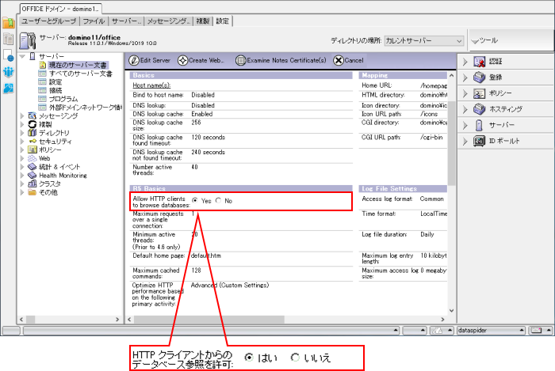This screenshot has width=555, height=371.
Task: Click the ホスティング tool icon
Action: coord(479,109)
